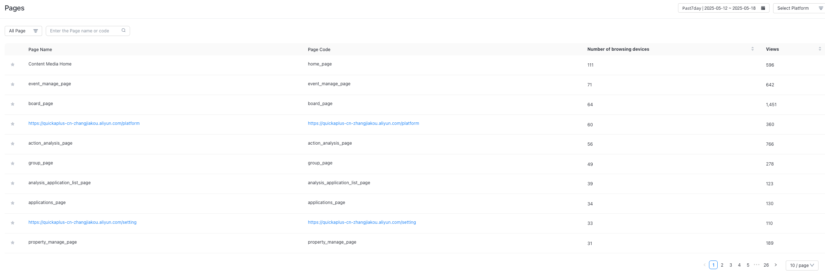This screenshot has height=272, width=825.
Task: Jump to last page 26
Action: pos(766,265)
